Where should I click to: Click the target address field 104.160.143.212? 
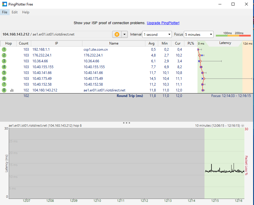pyautogui.click(x=56, y=34)
